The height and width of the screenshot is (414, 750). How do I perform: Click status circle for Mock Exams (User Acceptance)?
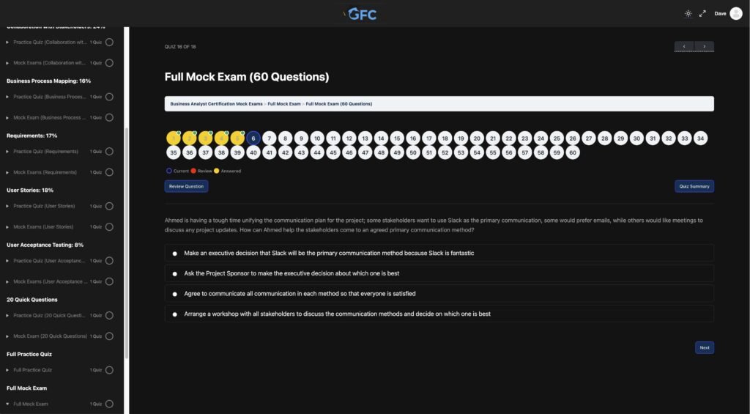(109, 281)
